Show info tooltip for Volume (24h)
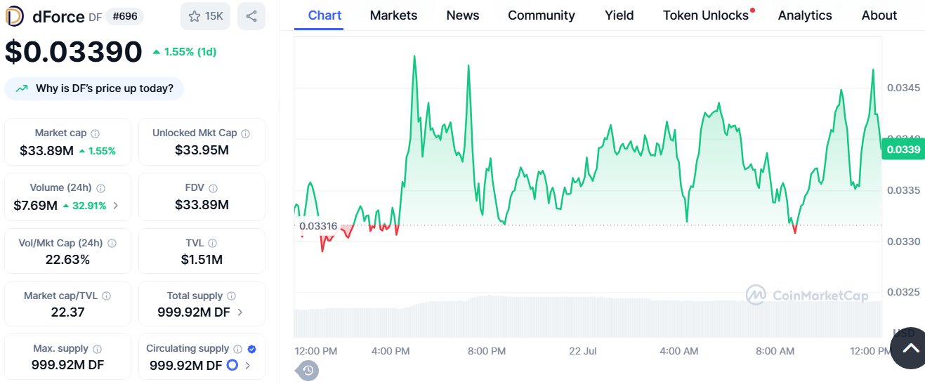 coord(100,188)
